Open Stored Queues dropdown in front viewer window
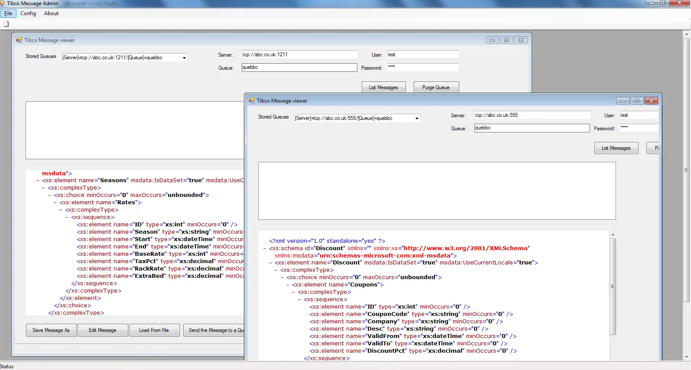Screen dimensions: 691x370 tap(417, 118)
